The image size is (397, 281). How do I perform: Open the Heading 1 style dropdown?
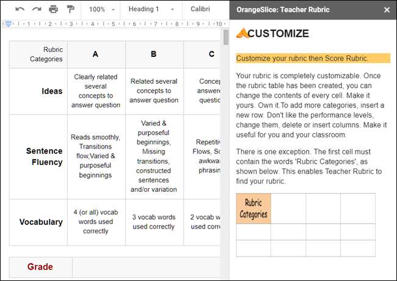point(151,9)
